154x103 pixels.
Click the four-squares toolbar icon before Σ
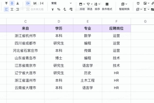(x=138, y=9)
